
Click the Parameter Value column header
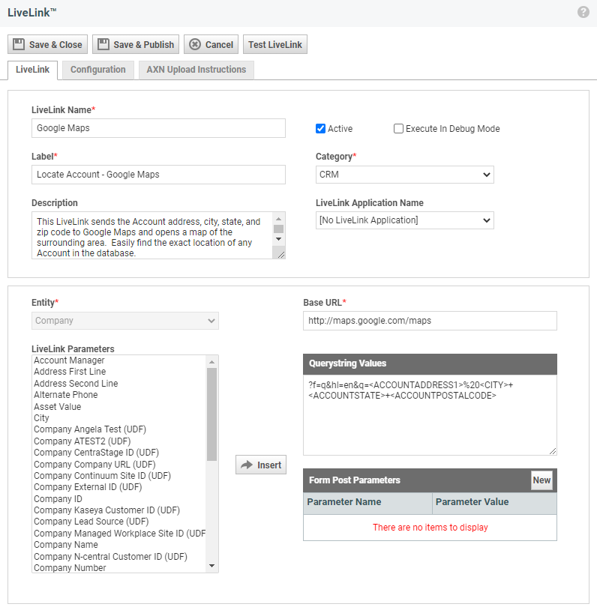494,502
